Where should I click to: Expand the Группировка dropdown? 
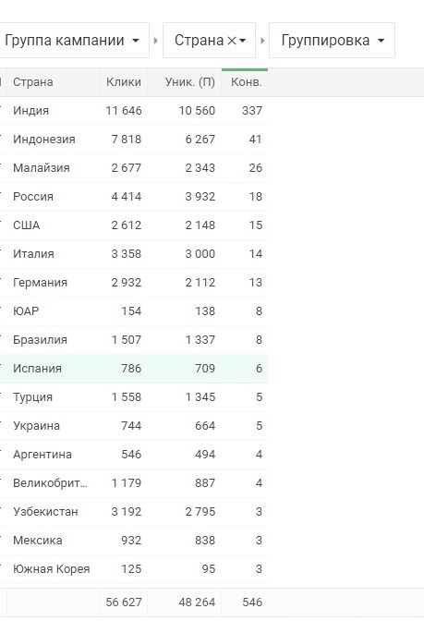coord(332,41)
